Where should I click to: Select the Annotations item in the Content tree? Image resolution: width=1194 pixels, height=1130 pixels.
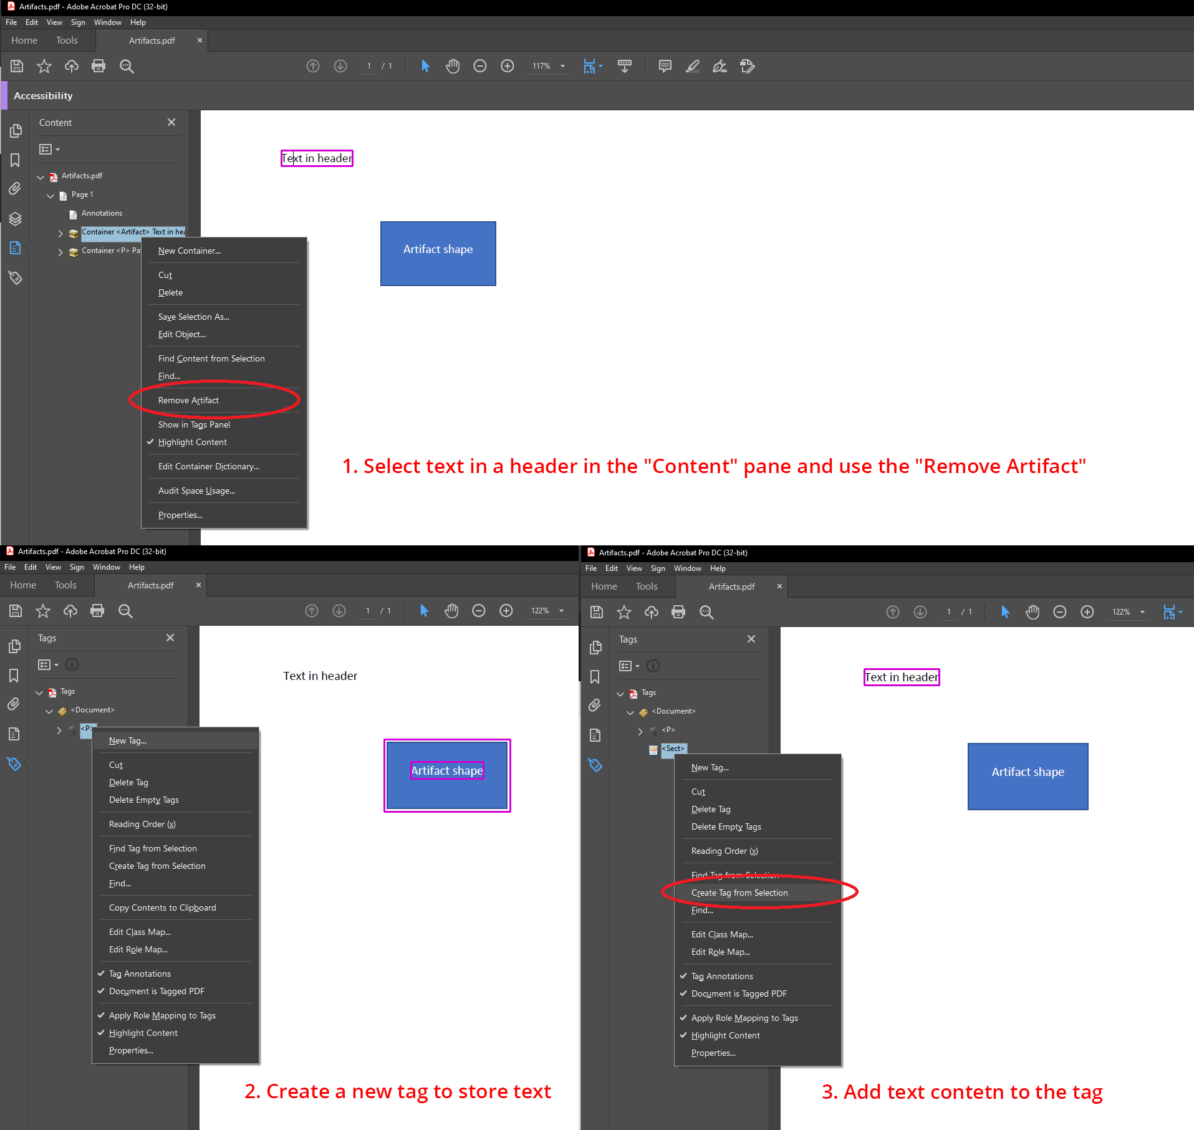(x=102, y=213)
